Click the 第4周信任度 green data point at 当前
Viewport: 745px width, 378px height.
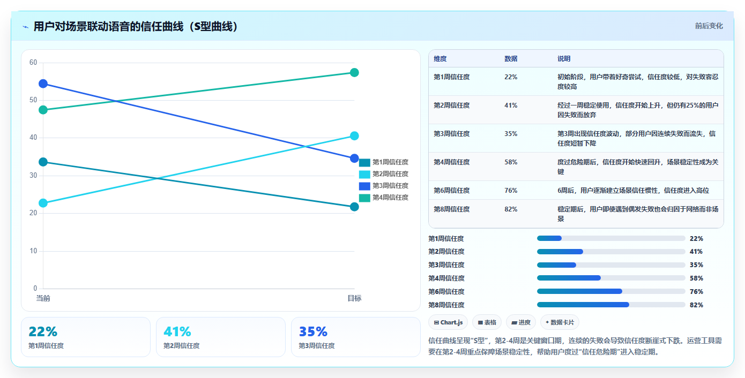pyautogui.click(x=43, y=110)
